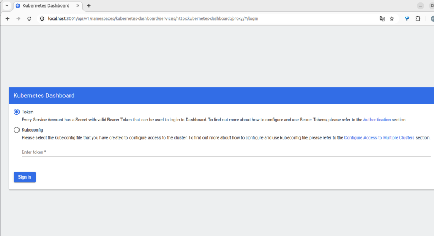
Task: Open Configure Access to Multiple Clusters link
Action: coord(379,137)
